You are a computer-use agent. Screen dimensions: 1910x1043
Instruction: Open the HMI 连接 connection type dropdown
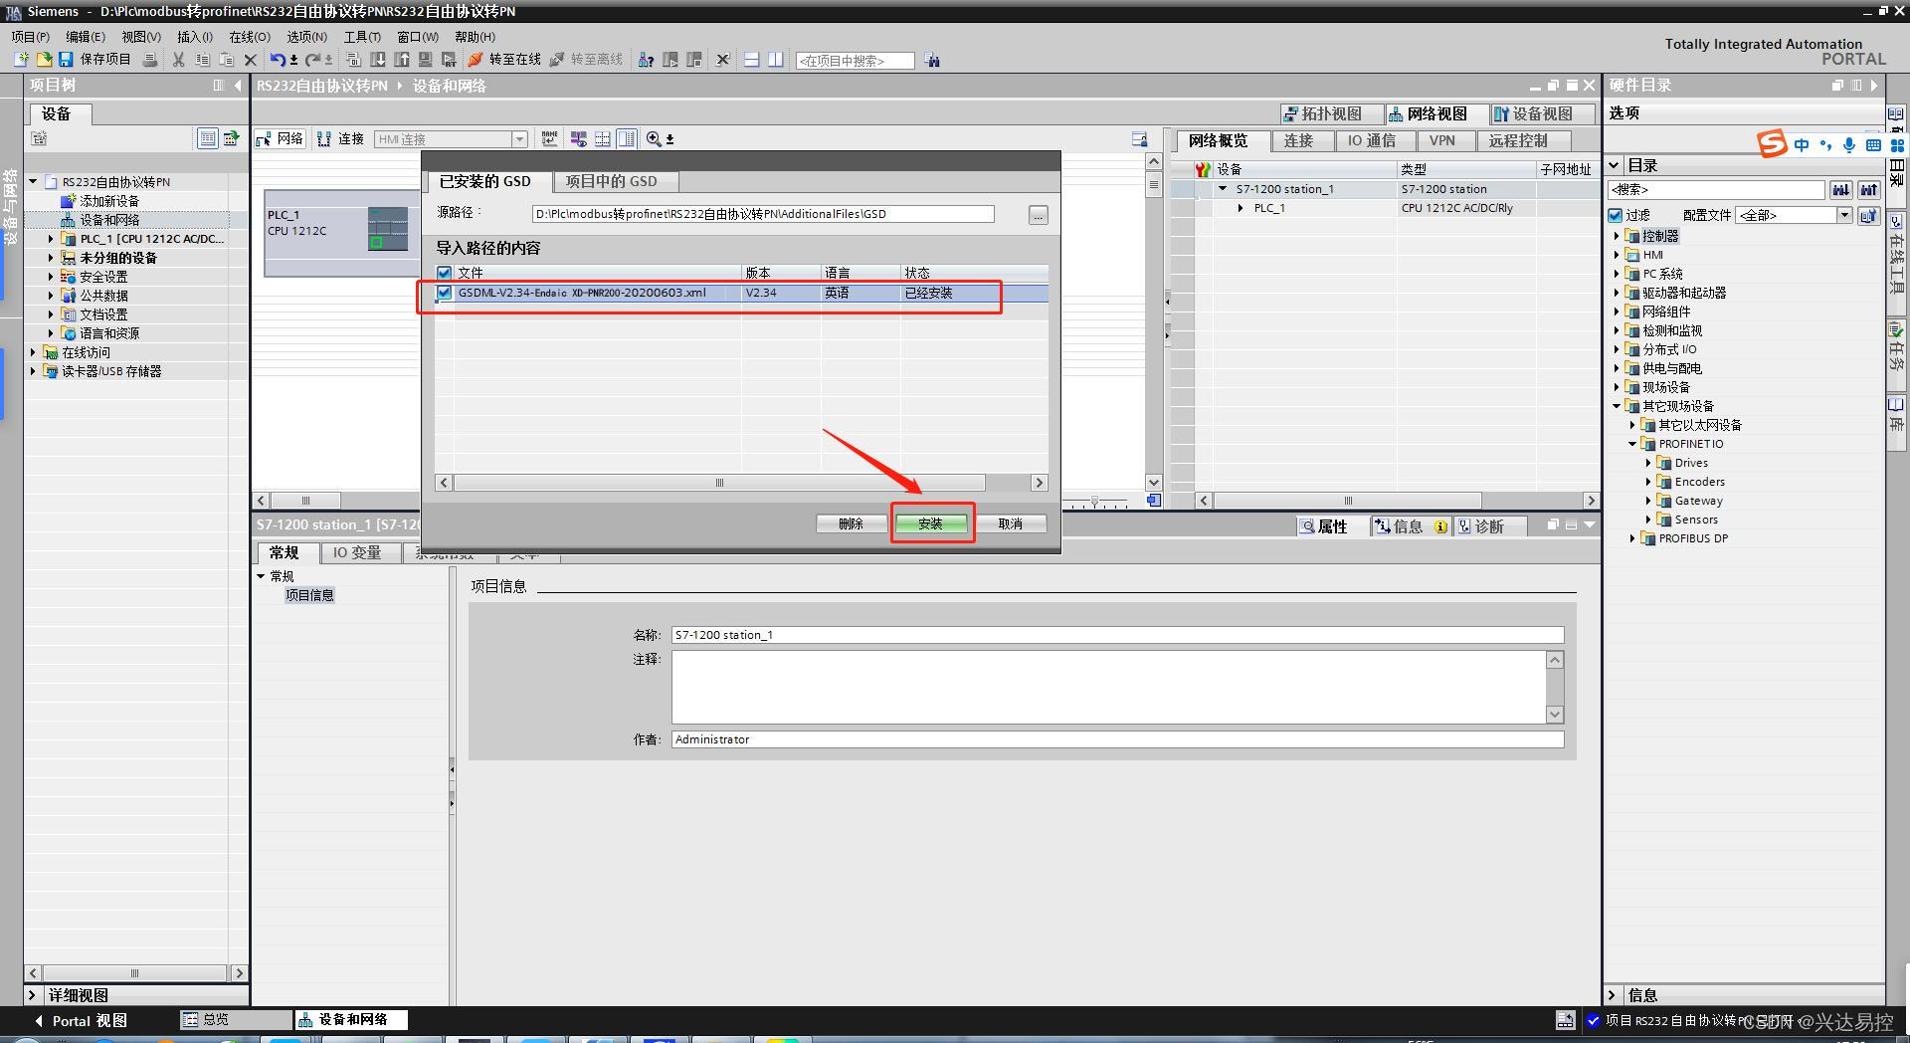[x=519, y=139]
